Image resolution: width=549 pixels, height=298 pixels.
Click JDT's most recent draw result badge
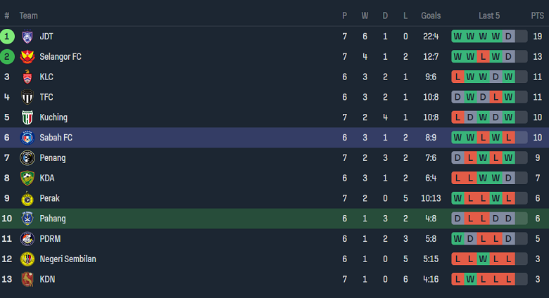509,37
